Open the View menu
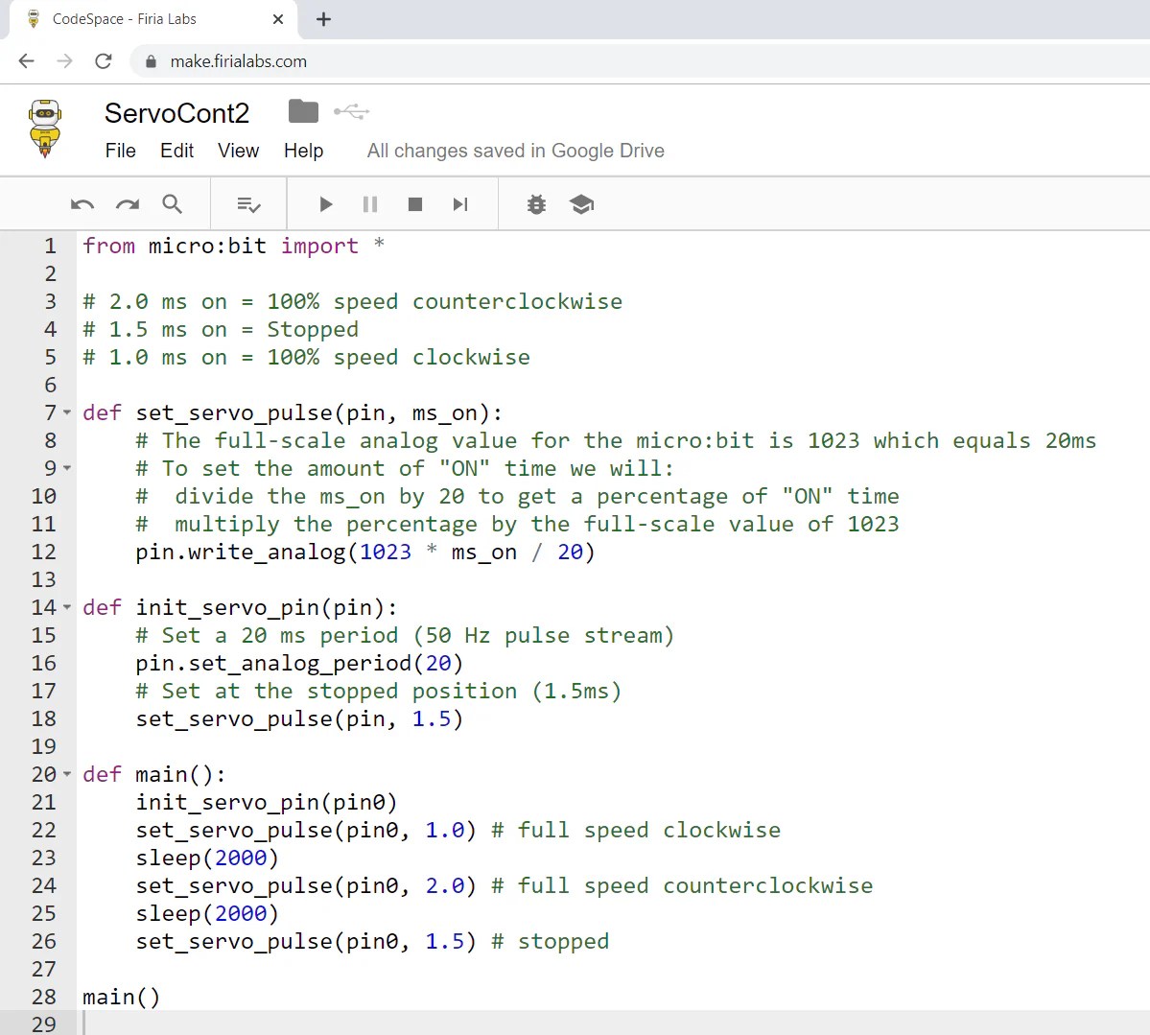Image resolution: width=1150 pixels, height=1035 pixels. click(x=237, y=151)
